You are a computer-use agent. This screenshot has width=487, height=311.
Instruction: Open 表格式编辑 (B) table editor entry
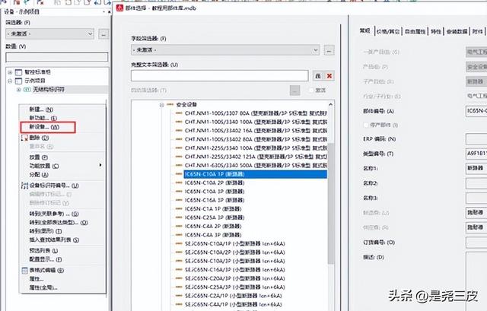click(x=43, y=271)
